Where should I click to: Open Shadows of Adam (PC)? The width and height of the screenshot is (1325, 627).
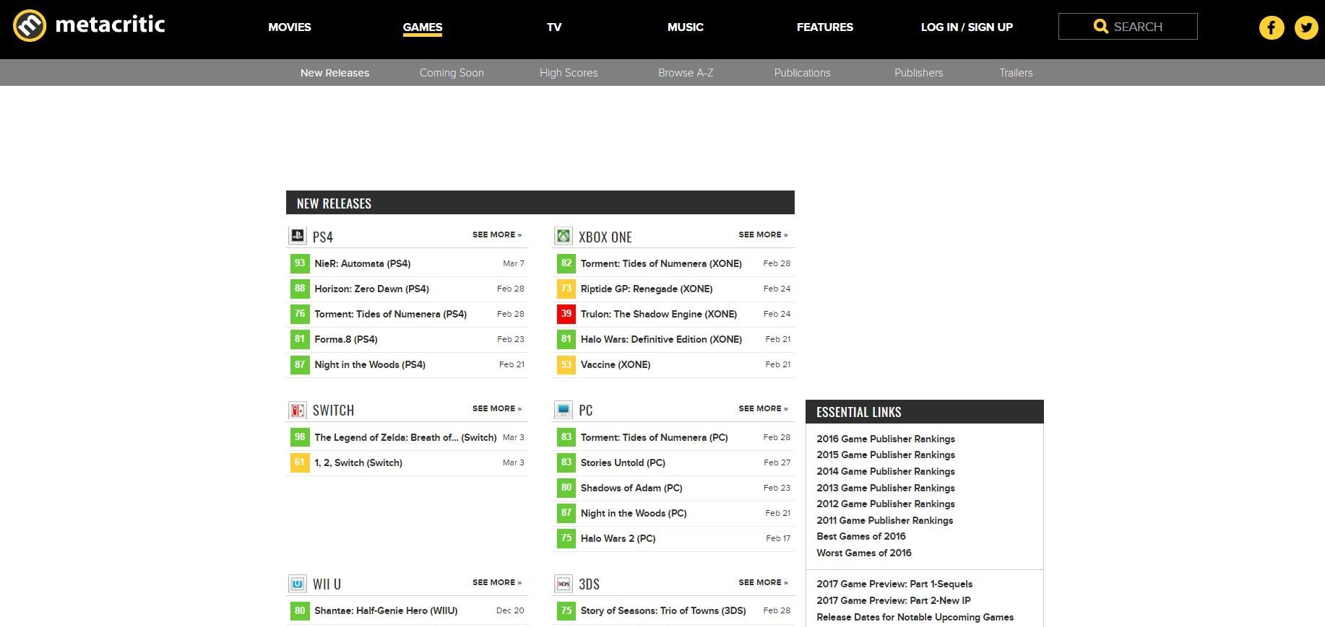(631, 488)
